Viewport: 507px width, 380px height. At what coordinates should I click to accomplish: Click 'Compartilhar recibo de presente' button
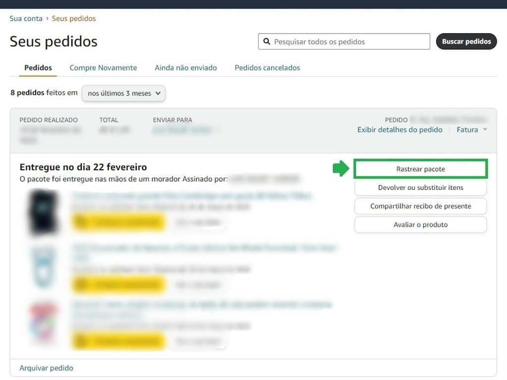[x=420, y=206]
